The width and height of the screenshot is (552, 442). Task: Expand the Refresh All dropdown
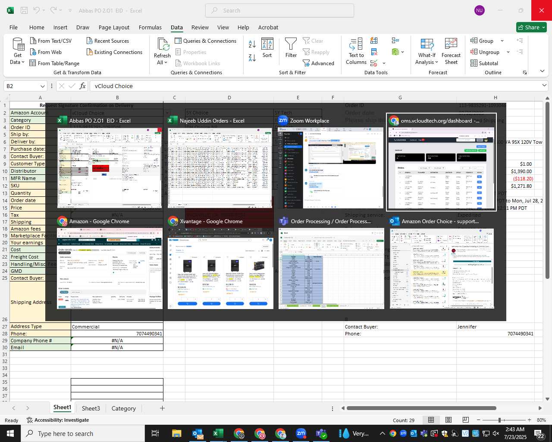click(x=166, y=63)
